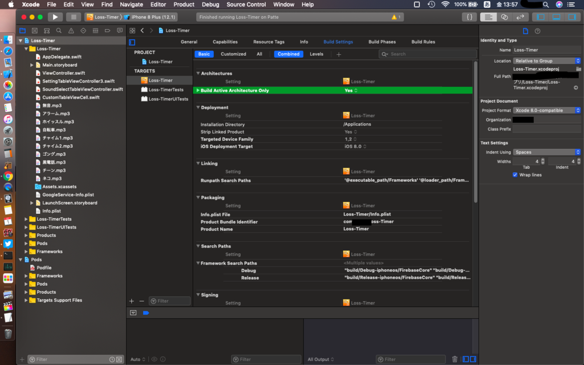Select the Basic settings filter
This screenshot has height=365, width=584.
204,54
